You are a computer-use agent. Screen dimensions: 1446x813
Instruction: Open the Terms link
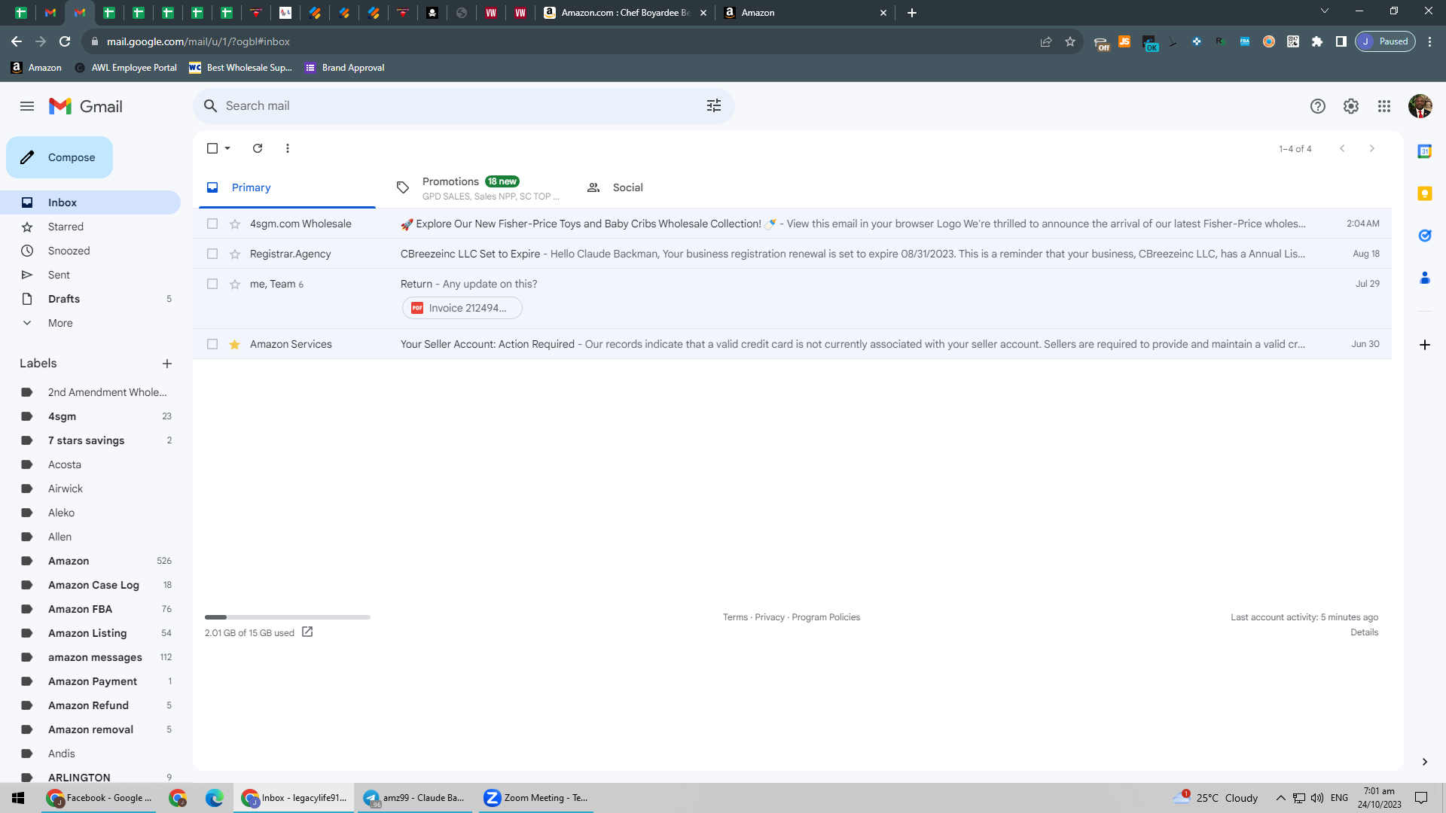(735, 617)
